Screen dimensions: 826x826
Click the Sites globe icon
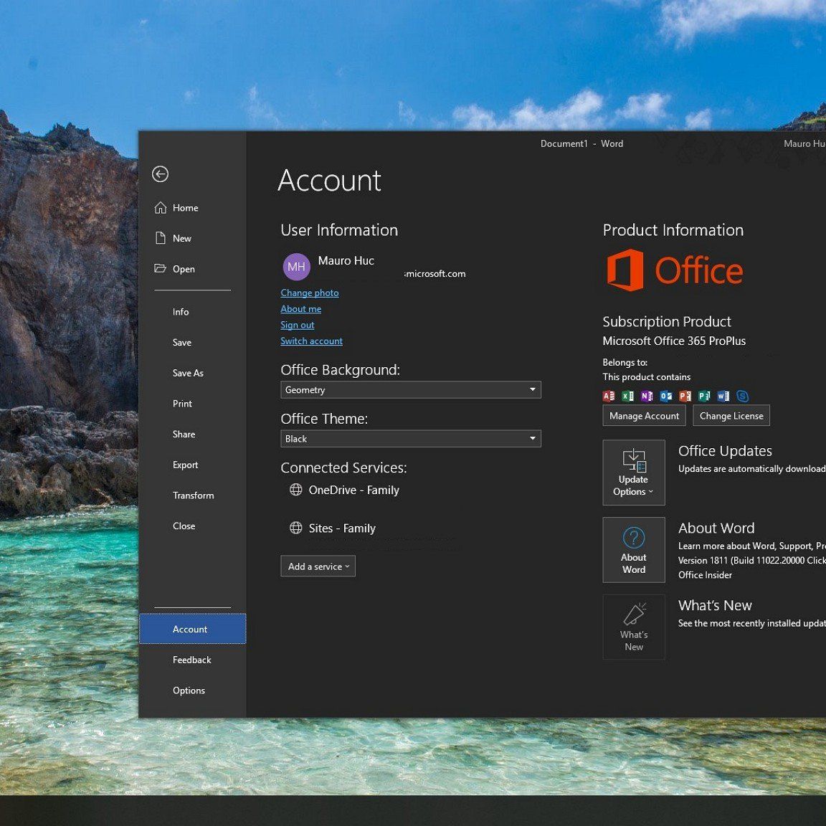click(x=295, y=528)
